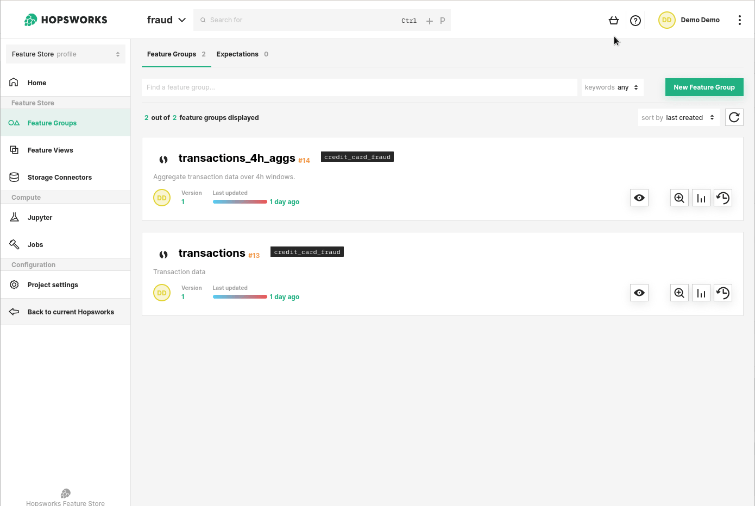Toggle preview eye on the transactions group
The image size is (755, 506).
(x=639, y=293)
